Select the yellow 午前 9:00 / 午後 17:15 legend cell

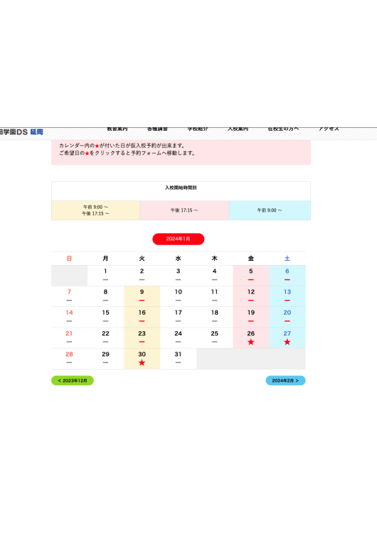tap(95, 210)
